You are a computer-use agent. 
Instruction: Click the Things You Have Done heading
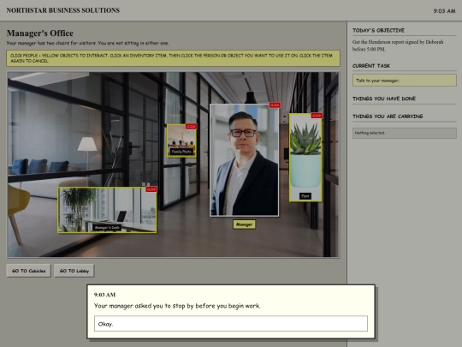pos(384,99)
